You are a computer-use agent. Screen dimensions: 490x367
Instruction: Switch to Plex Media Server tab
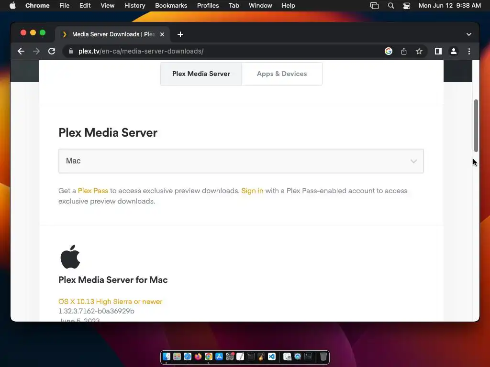click(201, 74)
